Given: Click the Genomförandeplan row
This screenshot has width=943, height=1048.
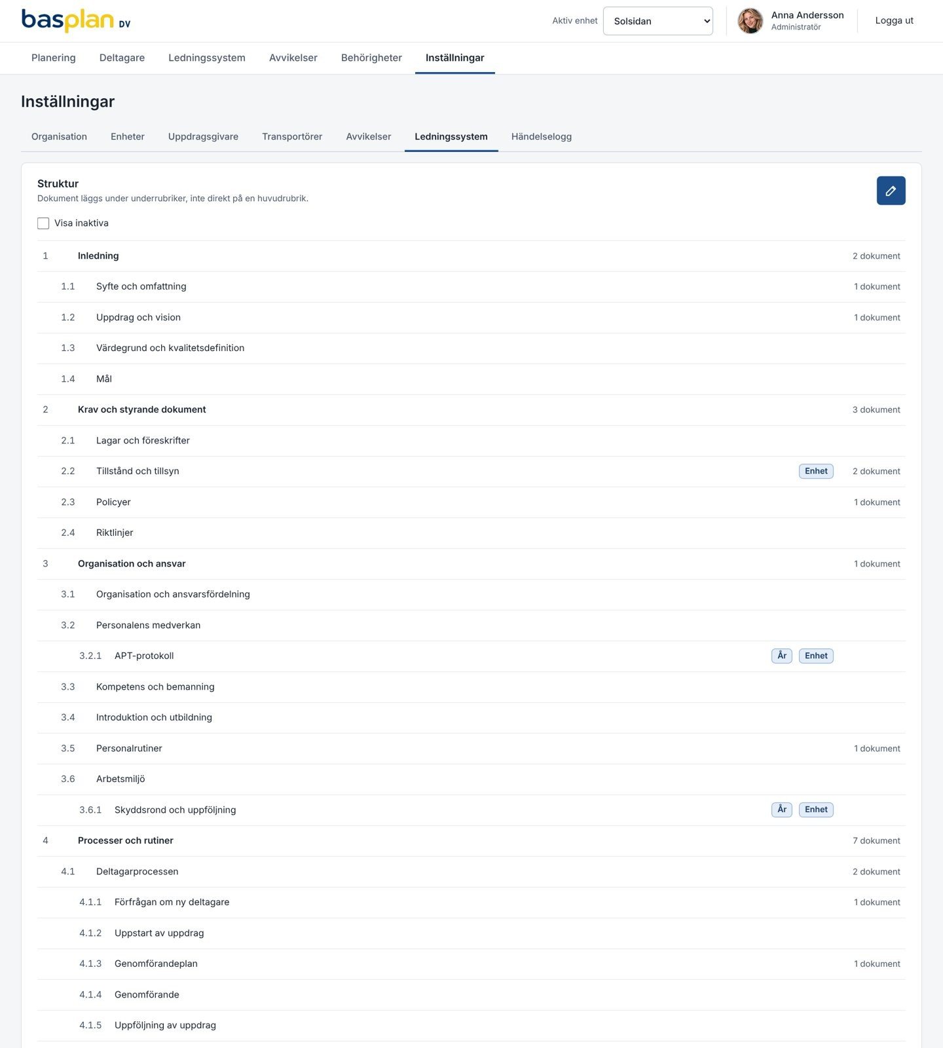Looking at the screenshot, I should 471,964.
